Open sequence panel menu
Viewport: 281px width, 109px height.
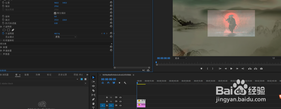[133, 75]
